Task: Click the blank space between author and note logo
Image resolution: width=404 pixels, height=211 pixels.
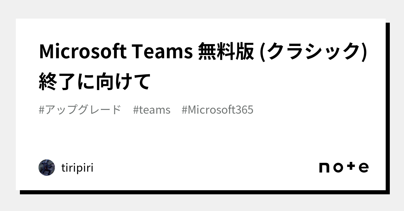Action: [205, 168]
